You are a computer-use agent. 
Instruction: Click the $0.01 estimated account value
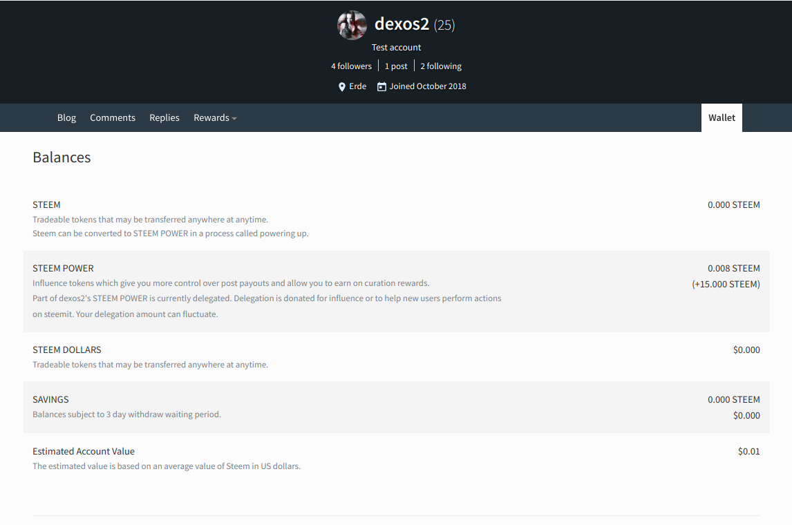point(748,451)
